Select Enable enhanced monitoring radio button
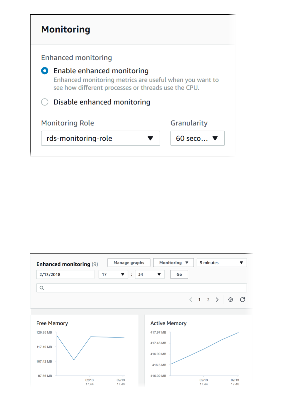Screen dimensions: 303x418 [x=45, y=71]
